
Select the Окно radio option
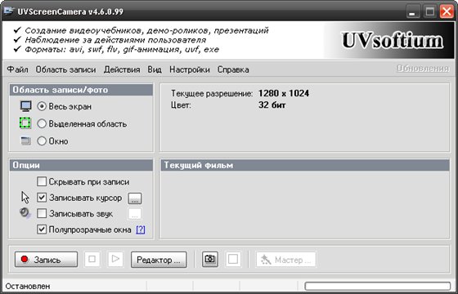click(42, 141)
